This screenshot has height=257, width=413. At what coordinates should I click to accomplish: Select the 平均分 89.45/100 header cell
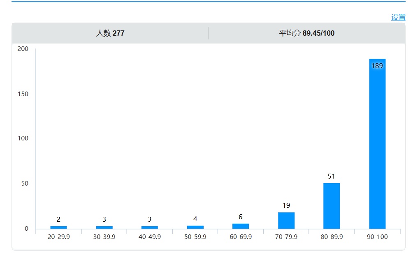306,33
